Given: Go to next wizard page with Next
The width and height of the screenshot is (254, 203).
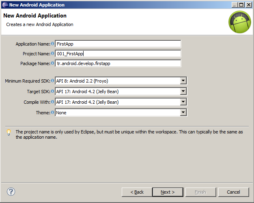Looking at the screenshot, I should click(168, 192).
